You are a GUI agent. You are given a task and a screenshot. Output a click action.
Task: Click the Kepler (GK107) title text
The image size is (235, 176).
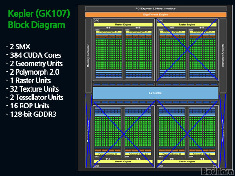tap(39, 14)
